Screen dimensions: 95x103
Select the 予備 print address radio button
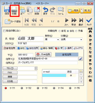76,31
